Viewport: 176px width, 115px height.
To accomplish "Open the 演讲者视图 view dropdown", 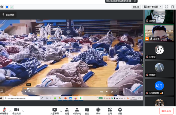I will (153, 7).
